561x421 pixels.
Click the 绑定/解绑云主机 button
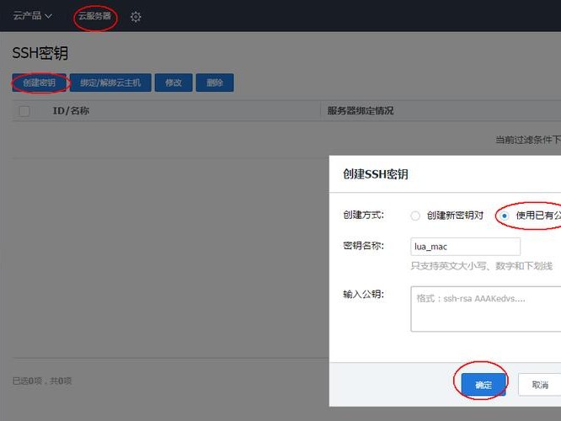coord(110,83)
